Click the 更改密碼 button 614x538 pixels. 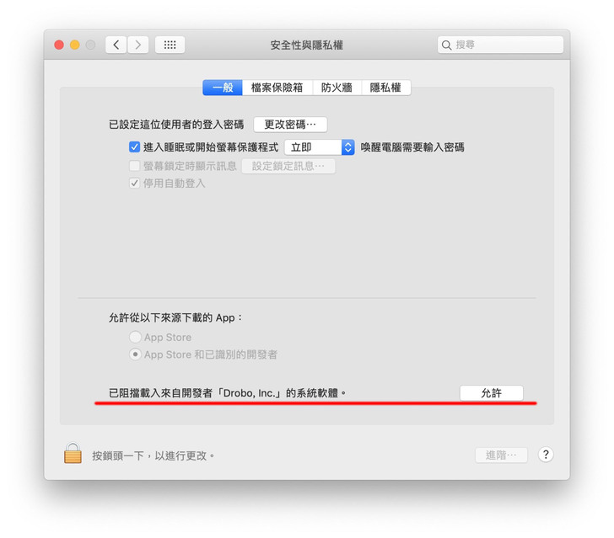tap(290, 125)
